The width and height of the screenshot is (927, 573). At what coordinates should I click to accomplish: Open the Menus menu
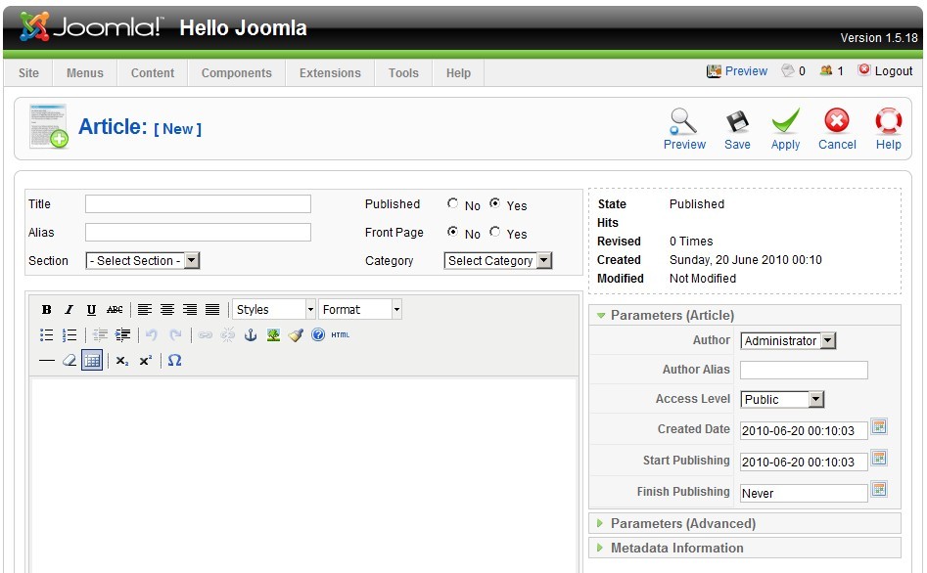pyautogui.click(x=84, y=73)
